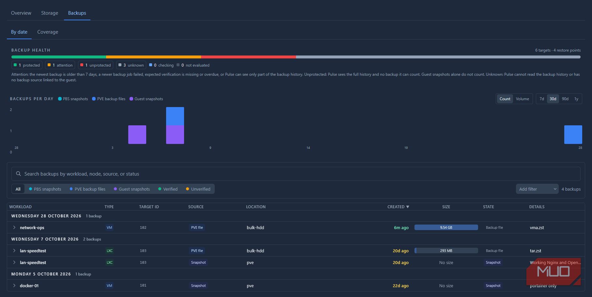592x297 pixels.
Task: Filter list by PVE backup files
Action: [87, 189]
